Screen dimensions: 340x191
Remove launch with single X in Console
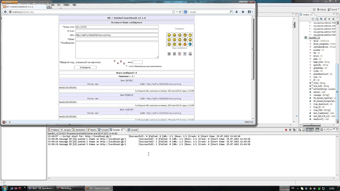pyautogui.click(x=290, y=130)
